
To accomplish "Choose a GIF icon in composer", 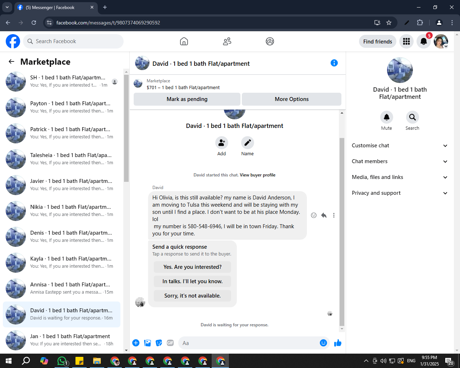I will 170,343.
